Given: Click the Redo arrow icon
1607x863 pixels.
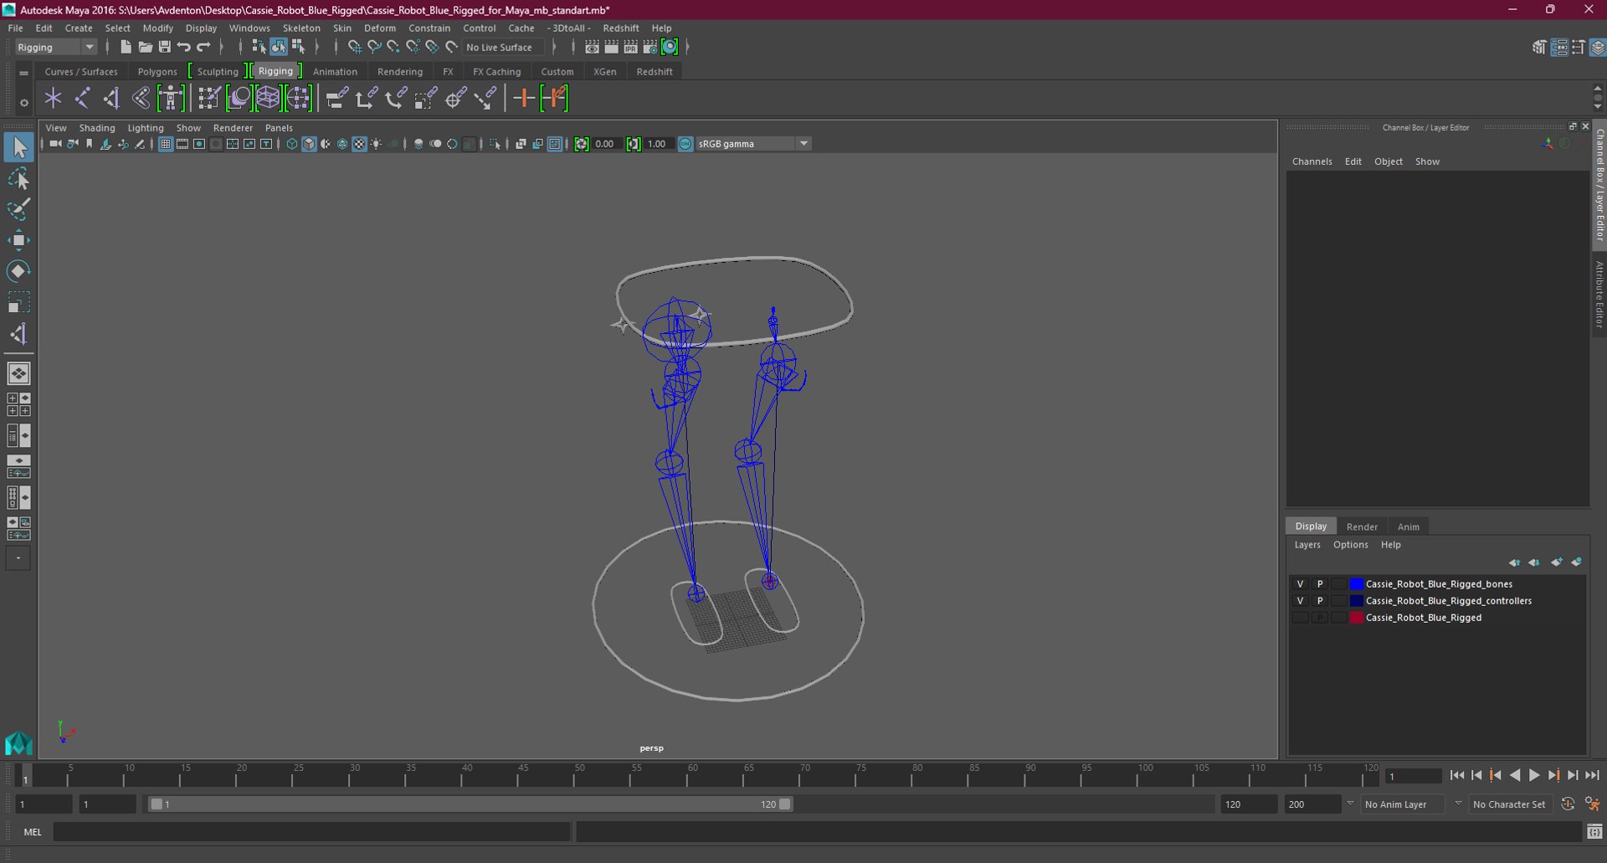Looking at the screenshot, I should coord(203,47).
